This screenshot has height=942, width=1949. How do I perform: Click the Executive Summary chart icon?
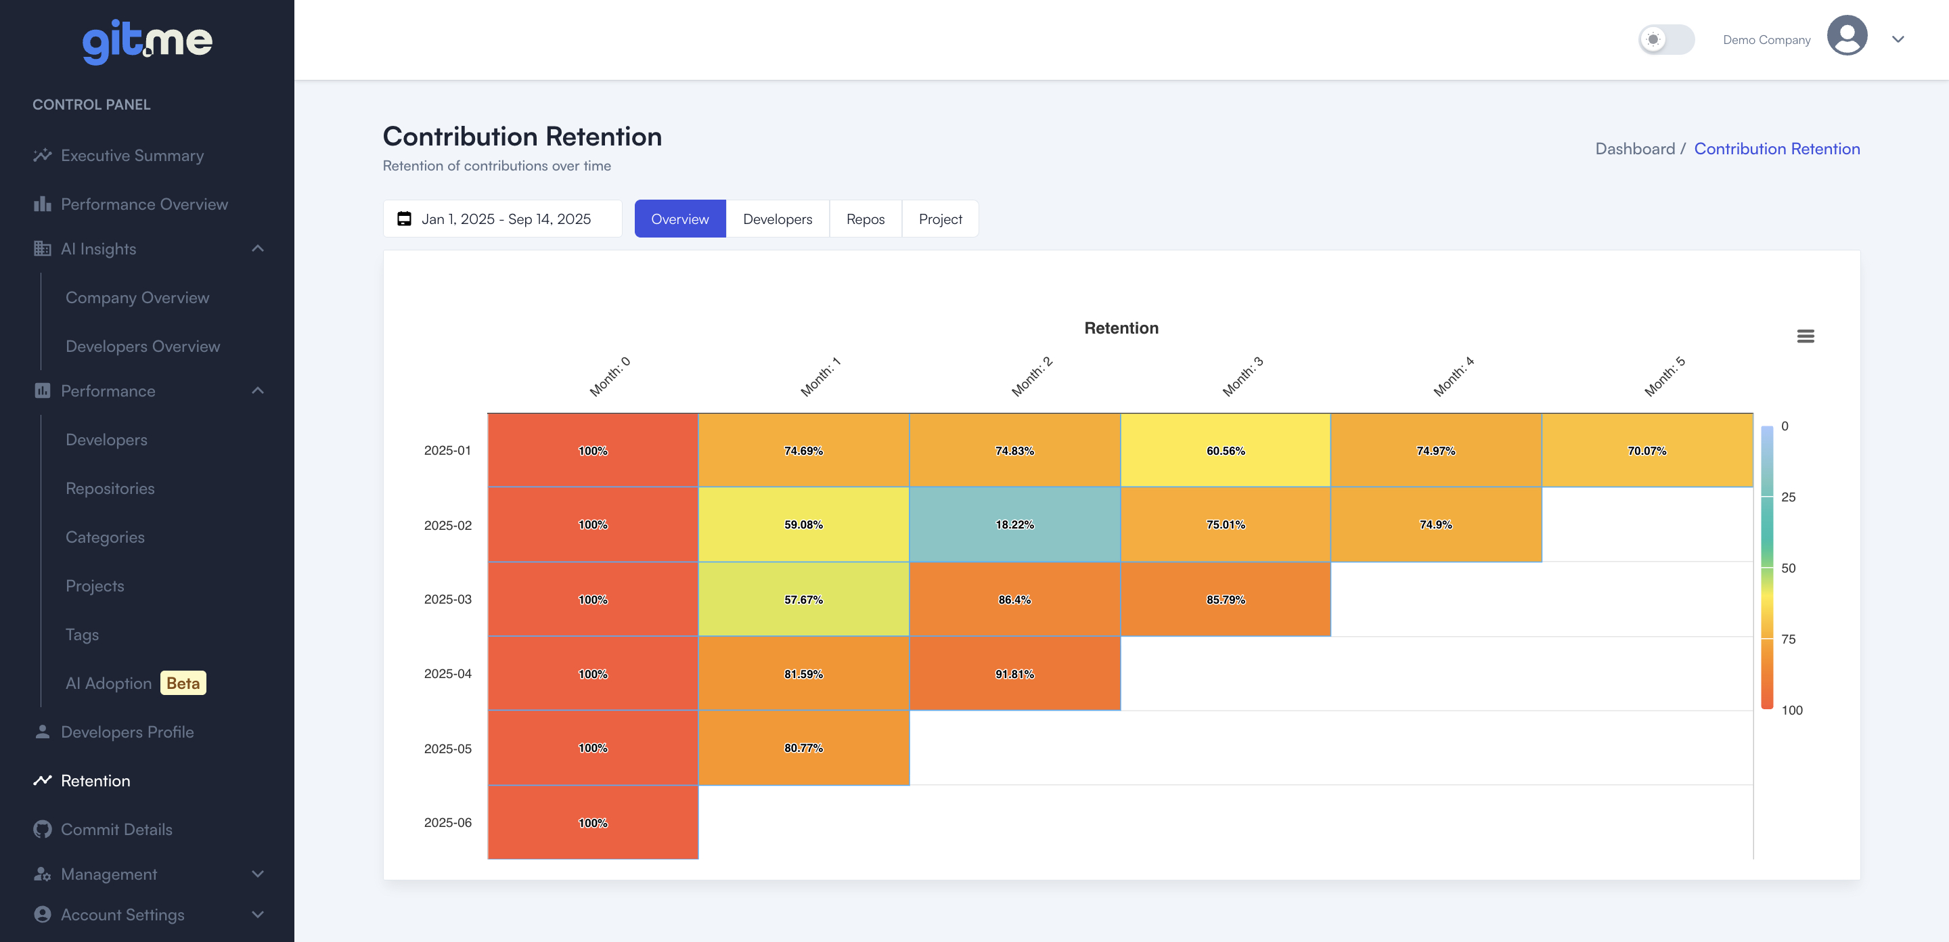click(x=43, y=155)
